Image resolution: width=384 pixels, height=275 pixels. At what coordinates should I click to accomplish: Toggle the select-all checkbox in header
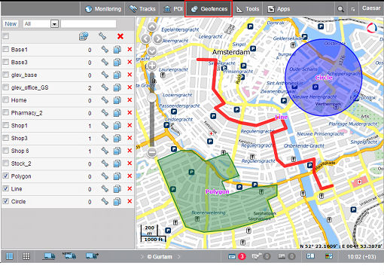(5, 36)
